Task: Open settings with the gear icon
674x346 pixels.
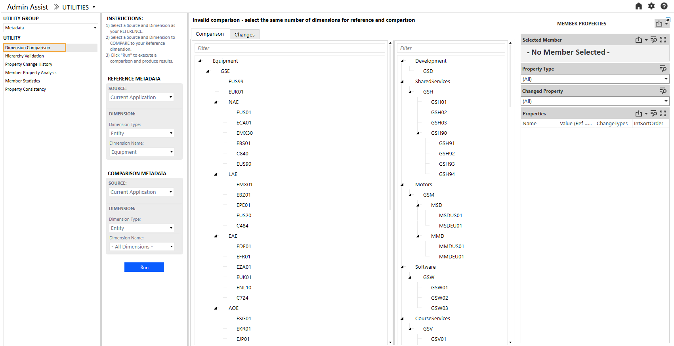Action: (651, 6)
